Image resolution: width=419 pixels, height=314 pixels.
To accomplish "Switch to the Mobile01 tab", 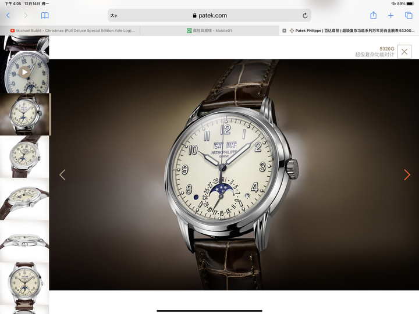I will (210, 30).
